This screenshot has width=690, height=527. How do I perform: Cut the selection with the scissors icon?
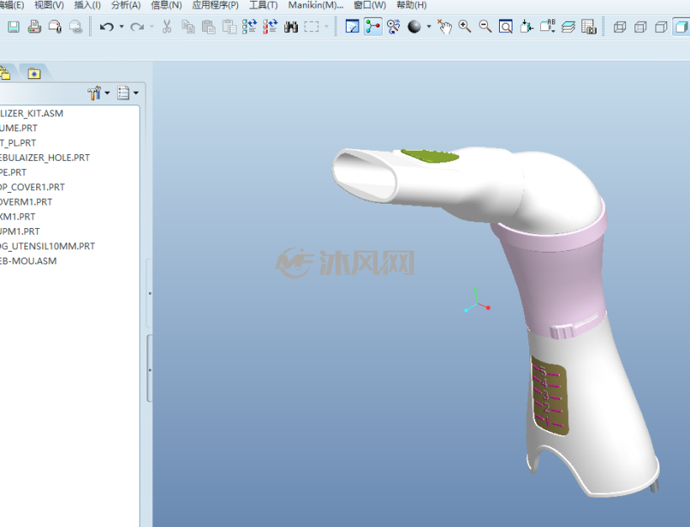pyautogui.click(x=167, y=27)
